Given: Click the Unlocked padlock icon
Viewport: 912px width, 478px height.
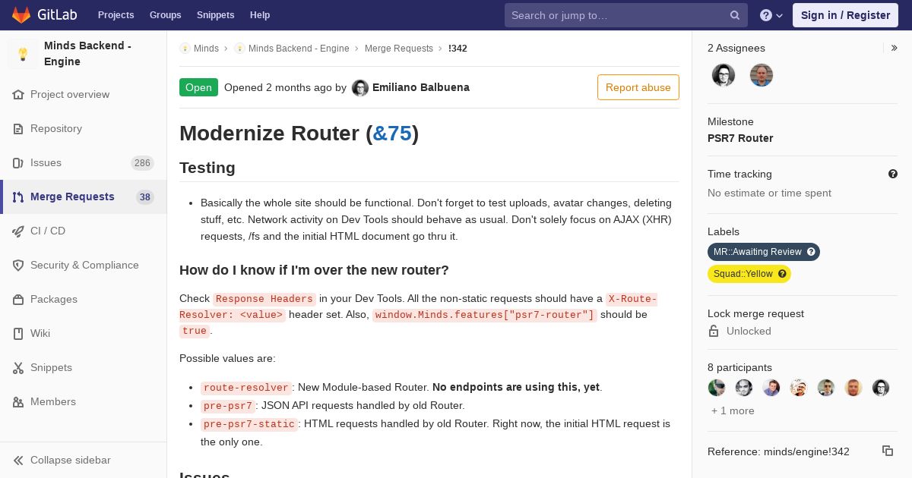Looking at the screenshot, I should pos(714,331).
